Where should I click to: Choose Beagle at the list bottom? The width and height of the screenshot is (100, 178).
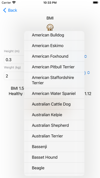click(x=54, y=168)
